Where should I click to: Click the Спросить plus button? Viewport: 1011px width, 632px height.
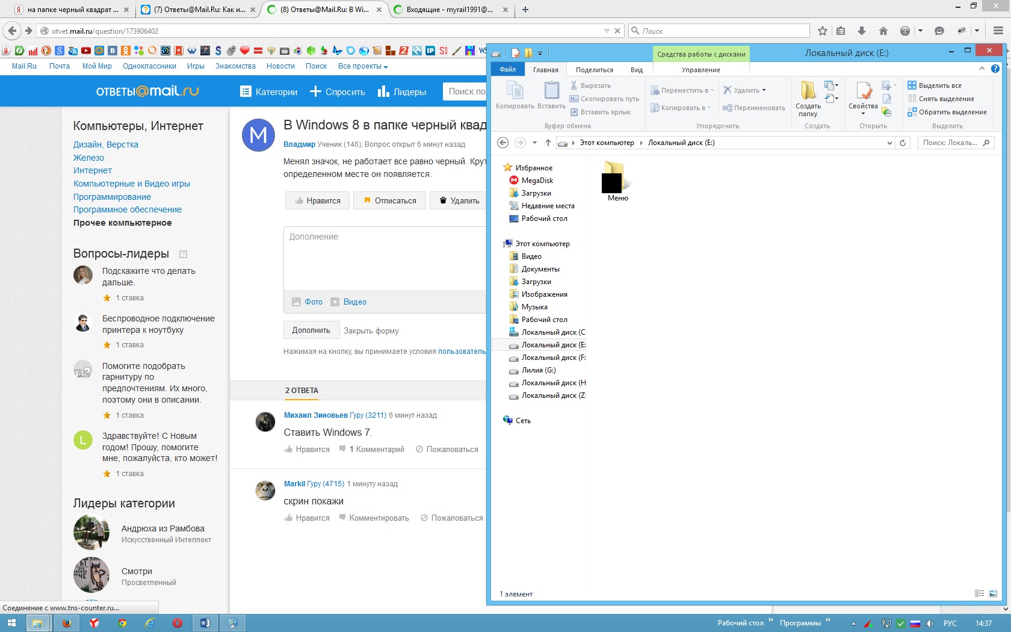click(338, 91)
